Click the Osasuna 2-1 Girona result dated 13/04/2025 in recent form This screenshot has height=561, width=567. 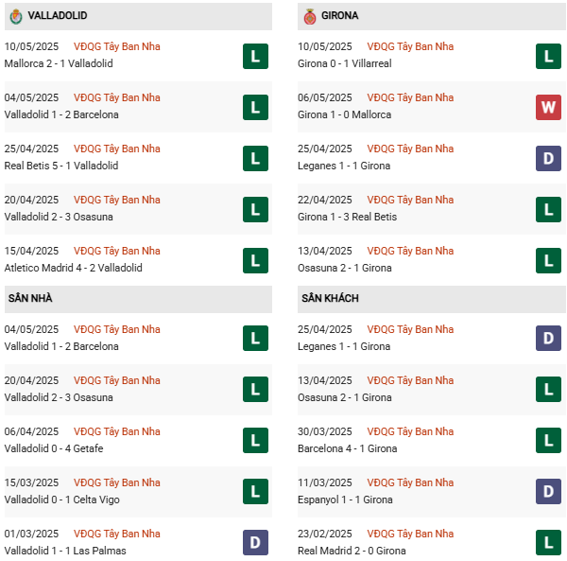point(345,268)
